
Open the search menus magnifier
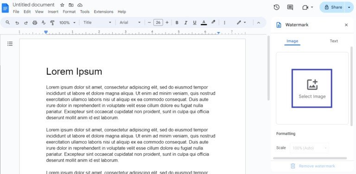(x=8, y=22)
